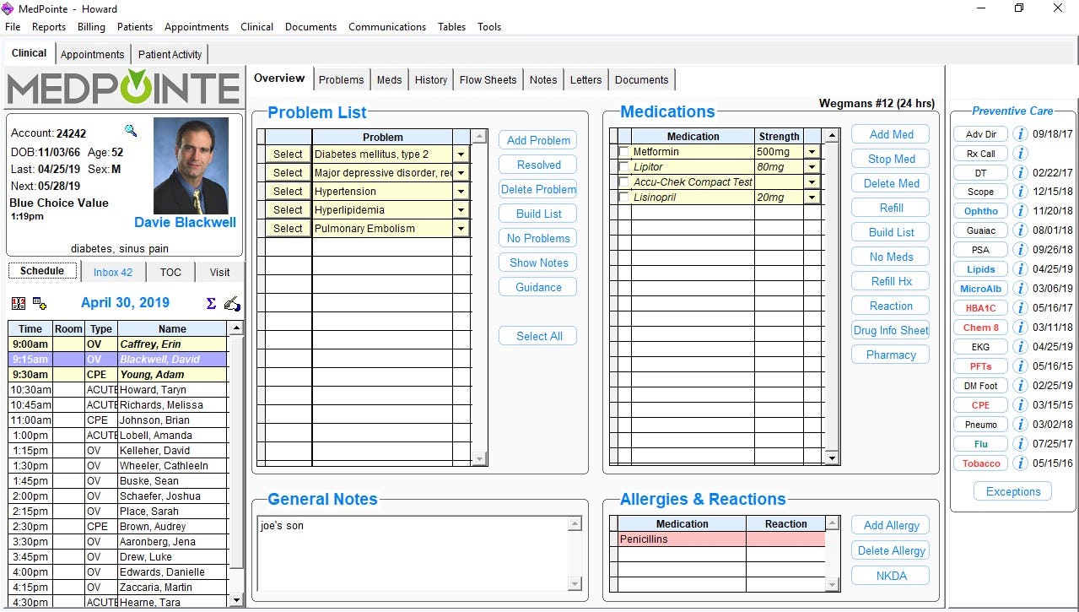The image size is (1079, 612).
Task: Open the strength dropdown for Metformin
Action: 812,150
